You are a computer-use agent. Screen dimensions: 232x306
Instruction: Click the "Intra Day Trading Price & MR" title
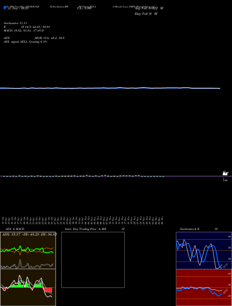click(x=86, y=229)
